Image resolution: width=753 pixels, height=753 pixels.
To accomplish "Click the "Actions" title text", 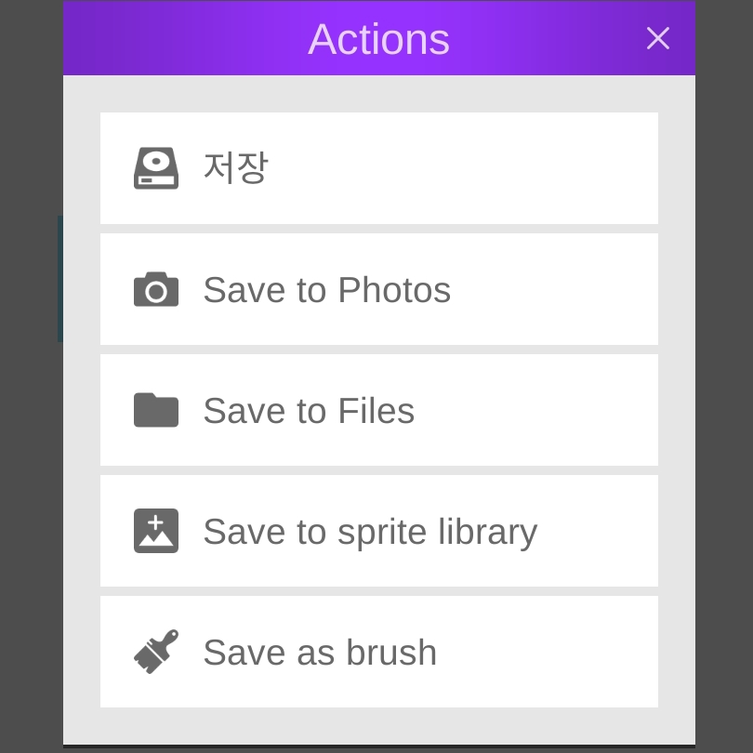I will coord(378,39).
